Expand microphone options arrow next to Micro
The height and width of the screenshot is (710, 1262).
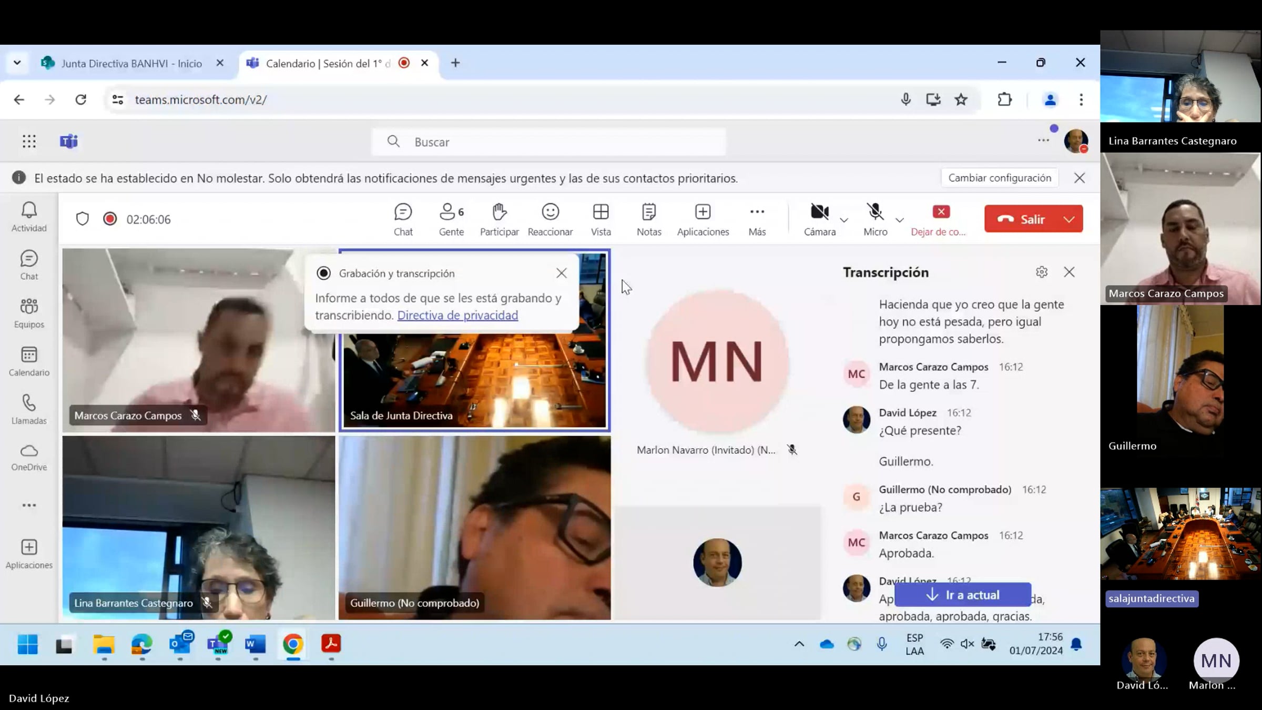click(x=900, y=220)
